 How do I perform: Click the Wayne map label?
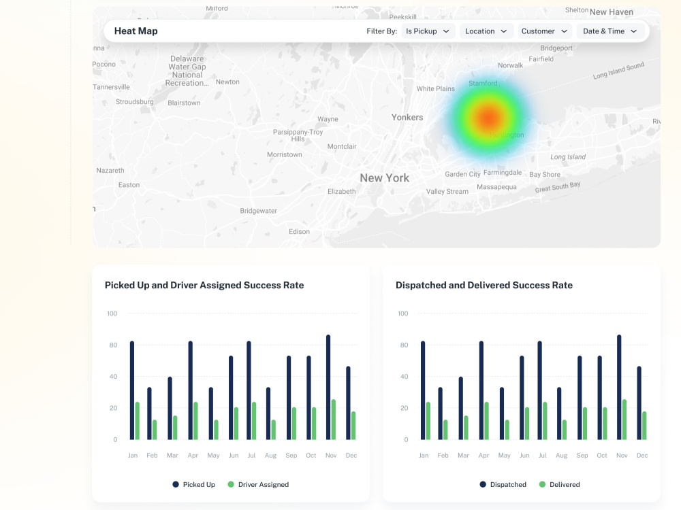pyautogui.click(x=328, y=119)
